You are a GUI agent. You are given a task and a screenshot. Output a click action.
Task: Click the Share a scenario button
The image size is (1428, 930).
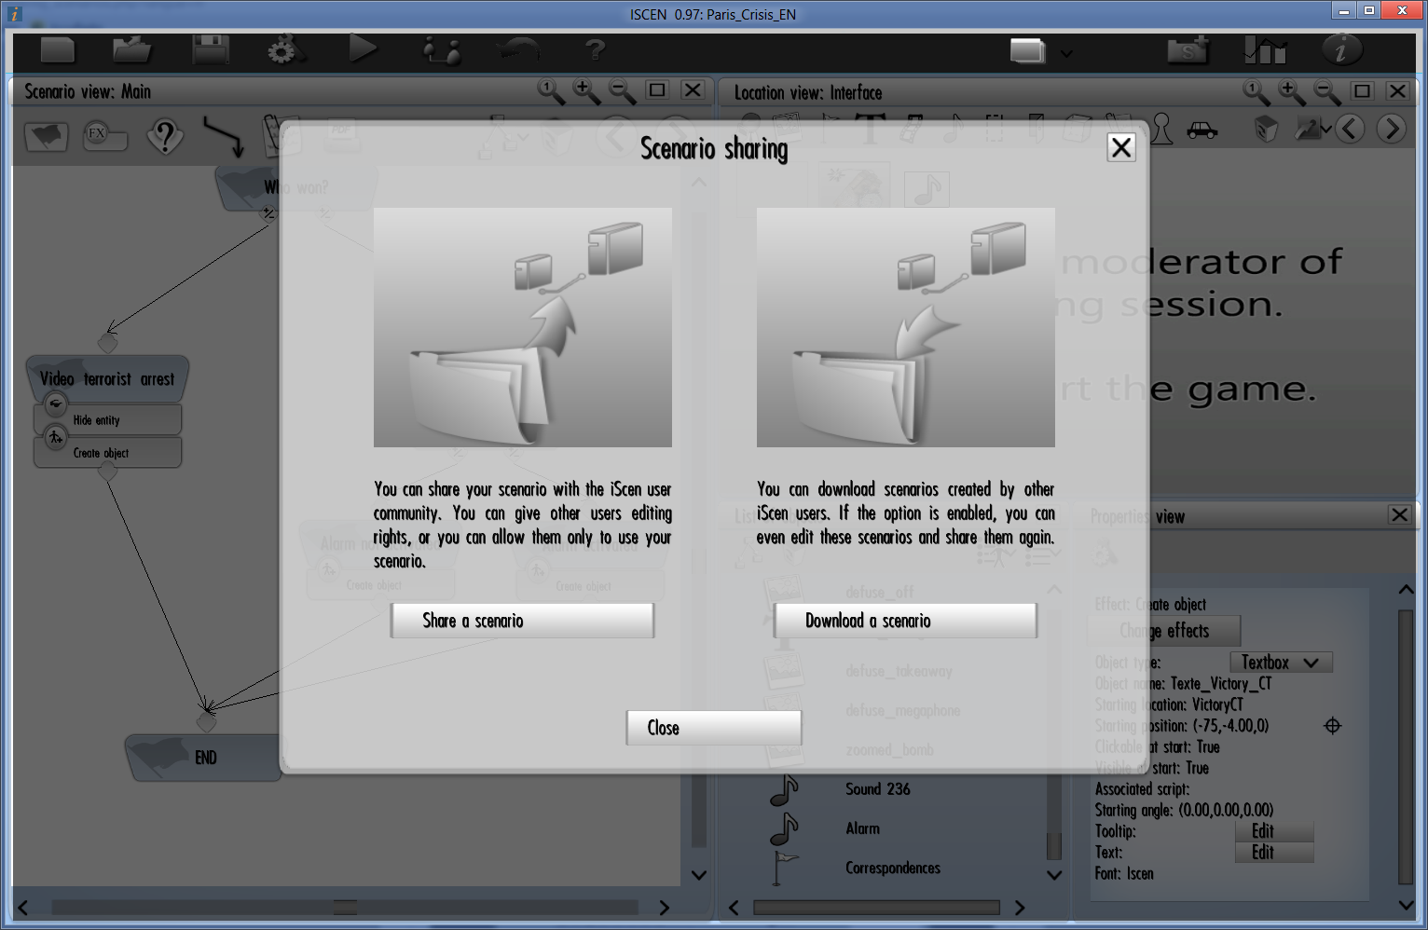(522, 621)
